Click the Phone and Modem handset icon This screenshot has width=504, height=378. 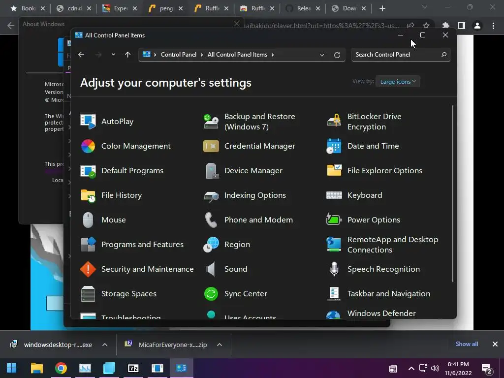211,220
